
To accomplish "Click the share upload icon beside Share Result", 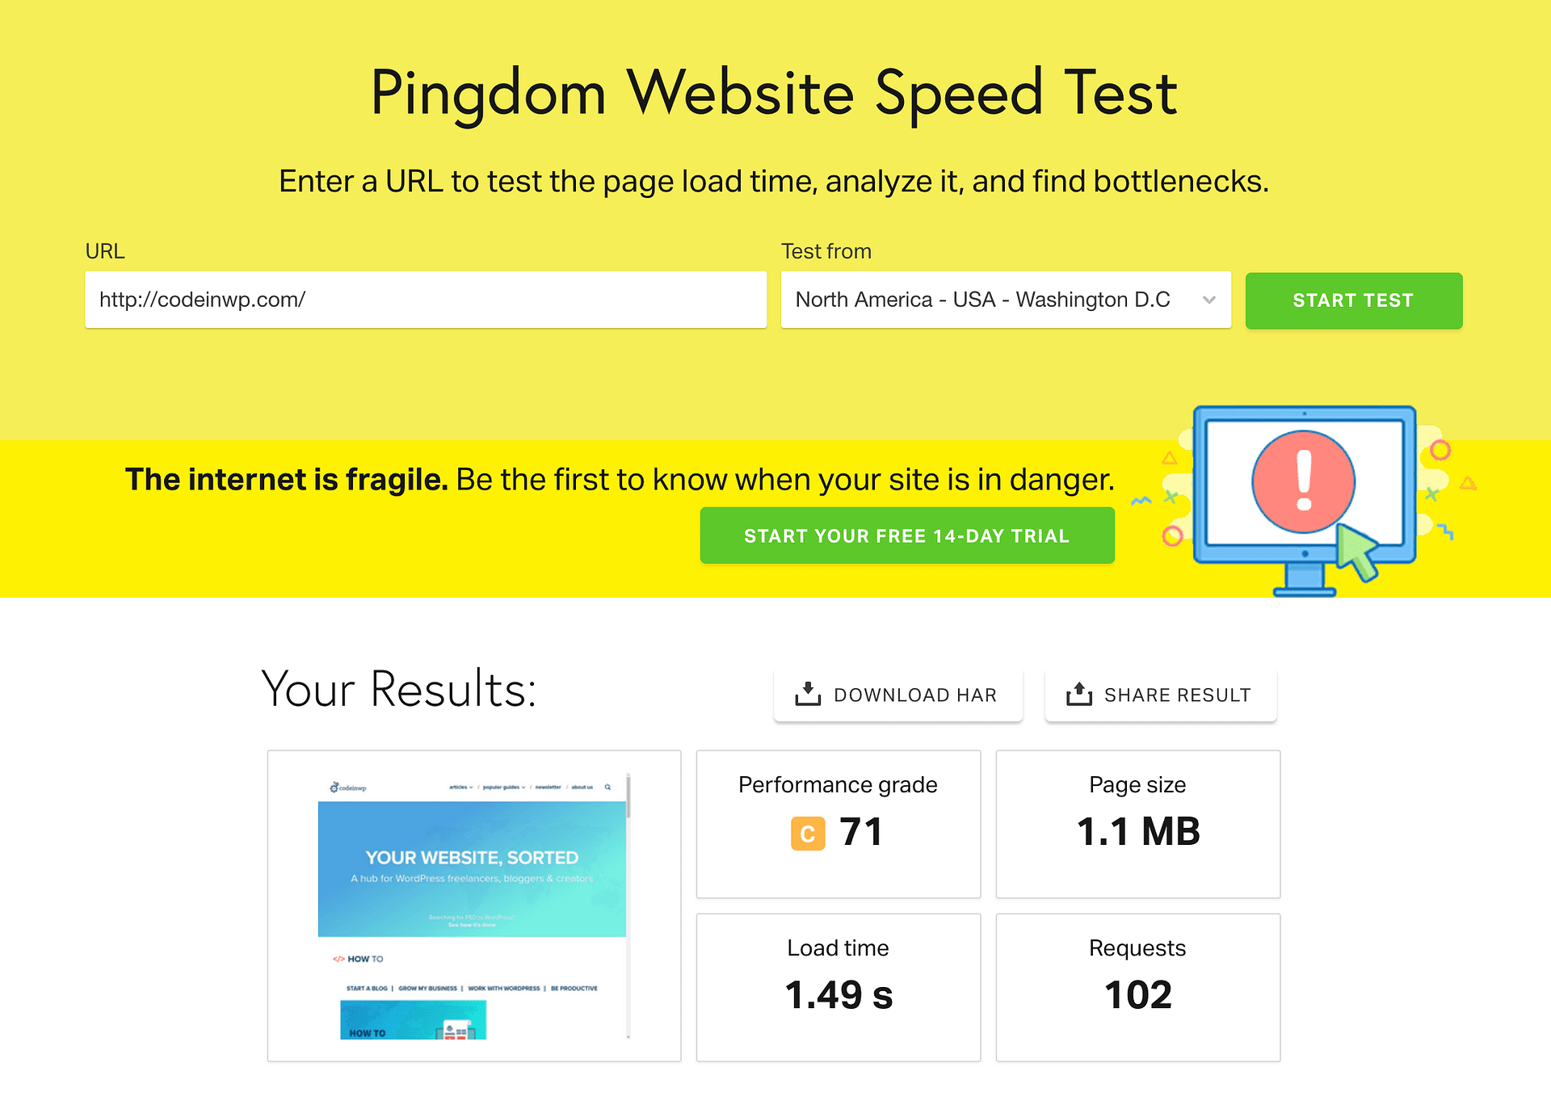I will (1078, 694).
